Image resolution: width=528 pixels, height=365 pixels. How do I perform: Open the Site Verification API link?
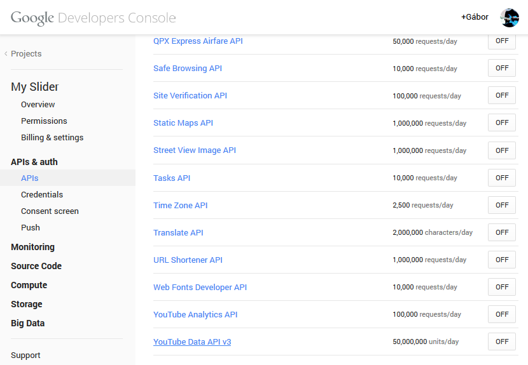[190, 95]
